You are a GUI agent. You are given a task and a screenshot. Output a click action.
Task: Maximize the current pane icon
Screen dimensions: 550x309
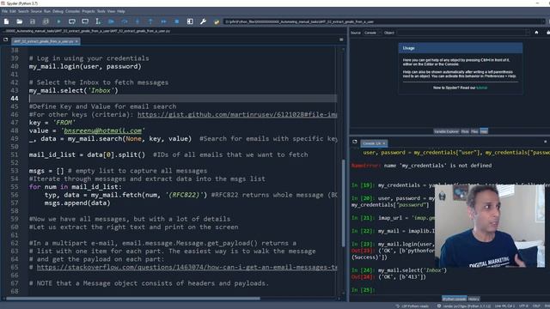[190, 21]
